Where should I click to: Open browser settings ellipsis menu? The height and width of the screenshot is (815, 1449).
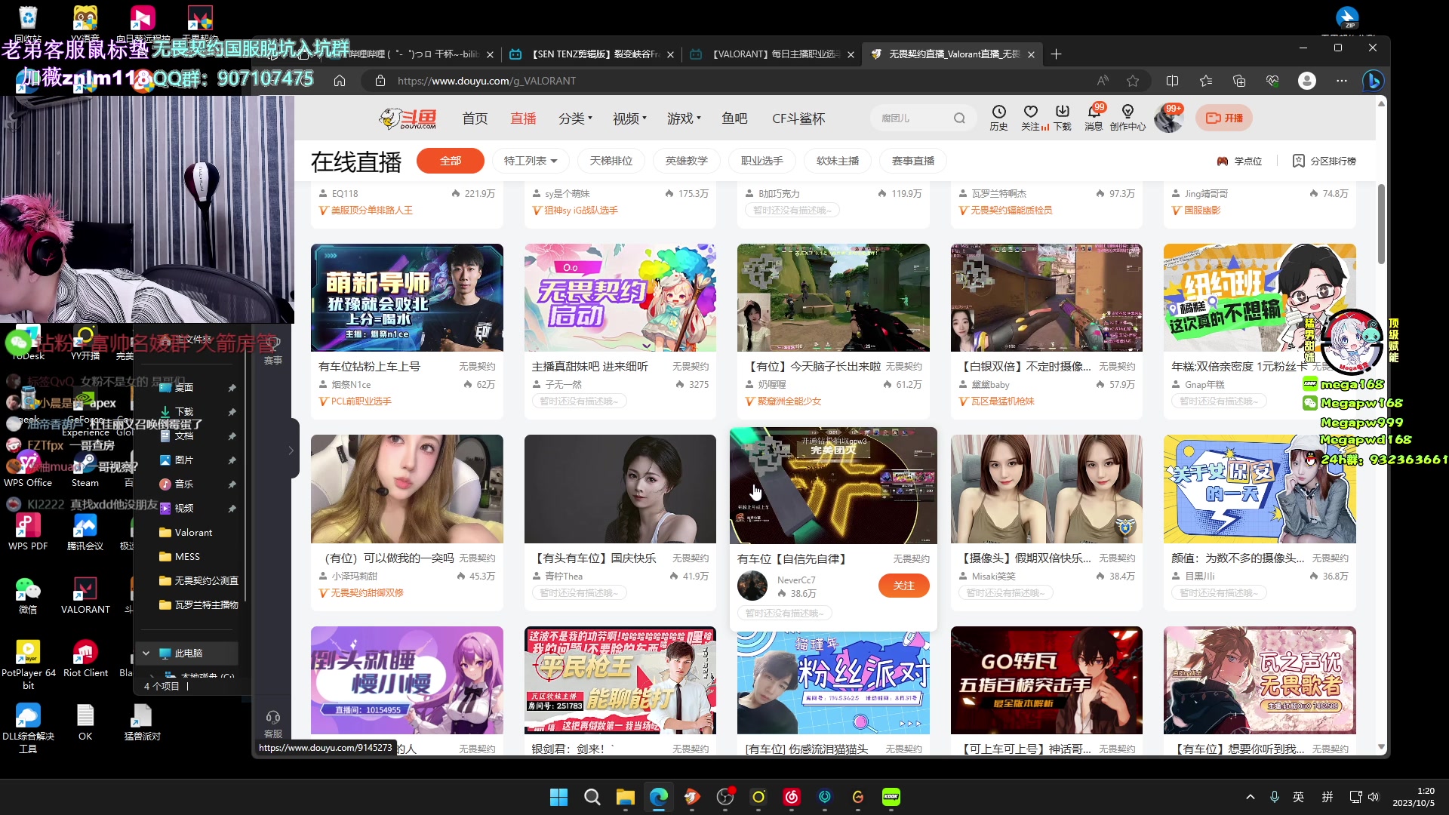click(x=1341, y=81)
